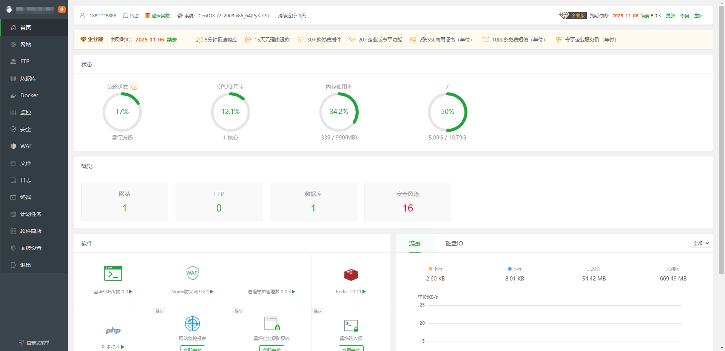This screenshot has height=351, width=725.
Task: Open the 监控 sidebar item
Action: [34, 112]
